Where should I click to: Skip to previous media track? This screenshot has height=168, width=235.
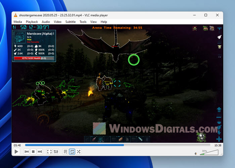(x=27, y=152)
